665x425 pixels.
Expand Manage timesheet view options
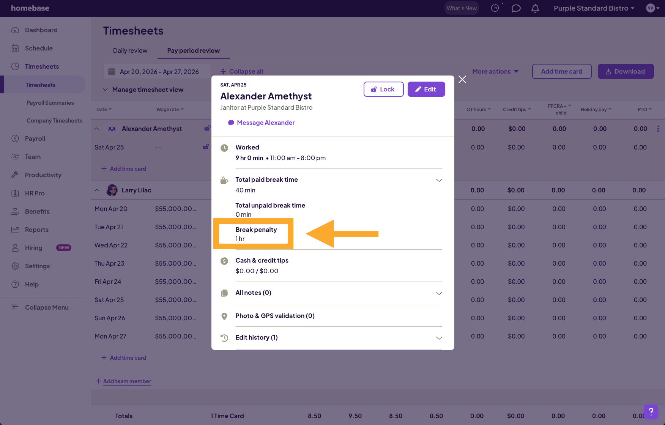[x=143, y=90]
